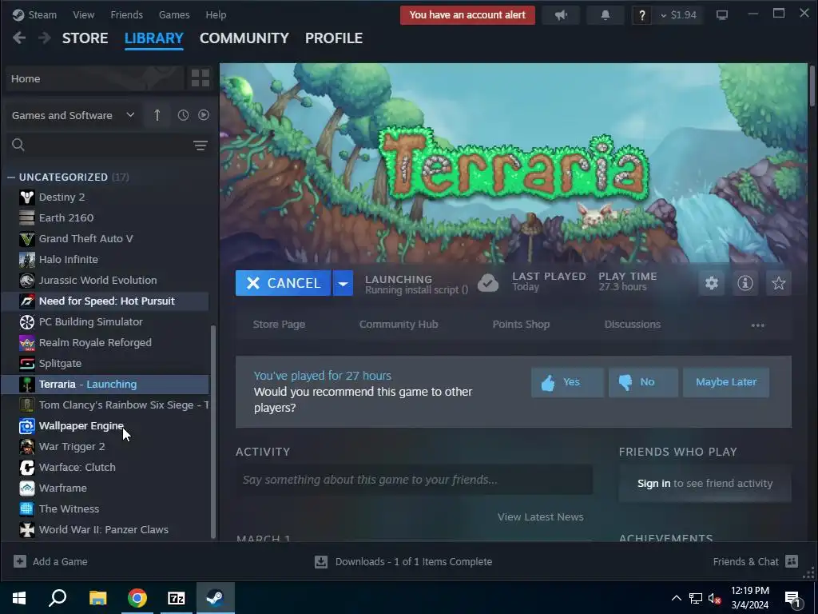Screen dimensions: 818x614
Task: Show ready-to-play games icon
Action: point(204,115)
